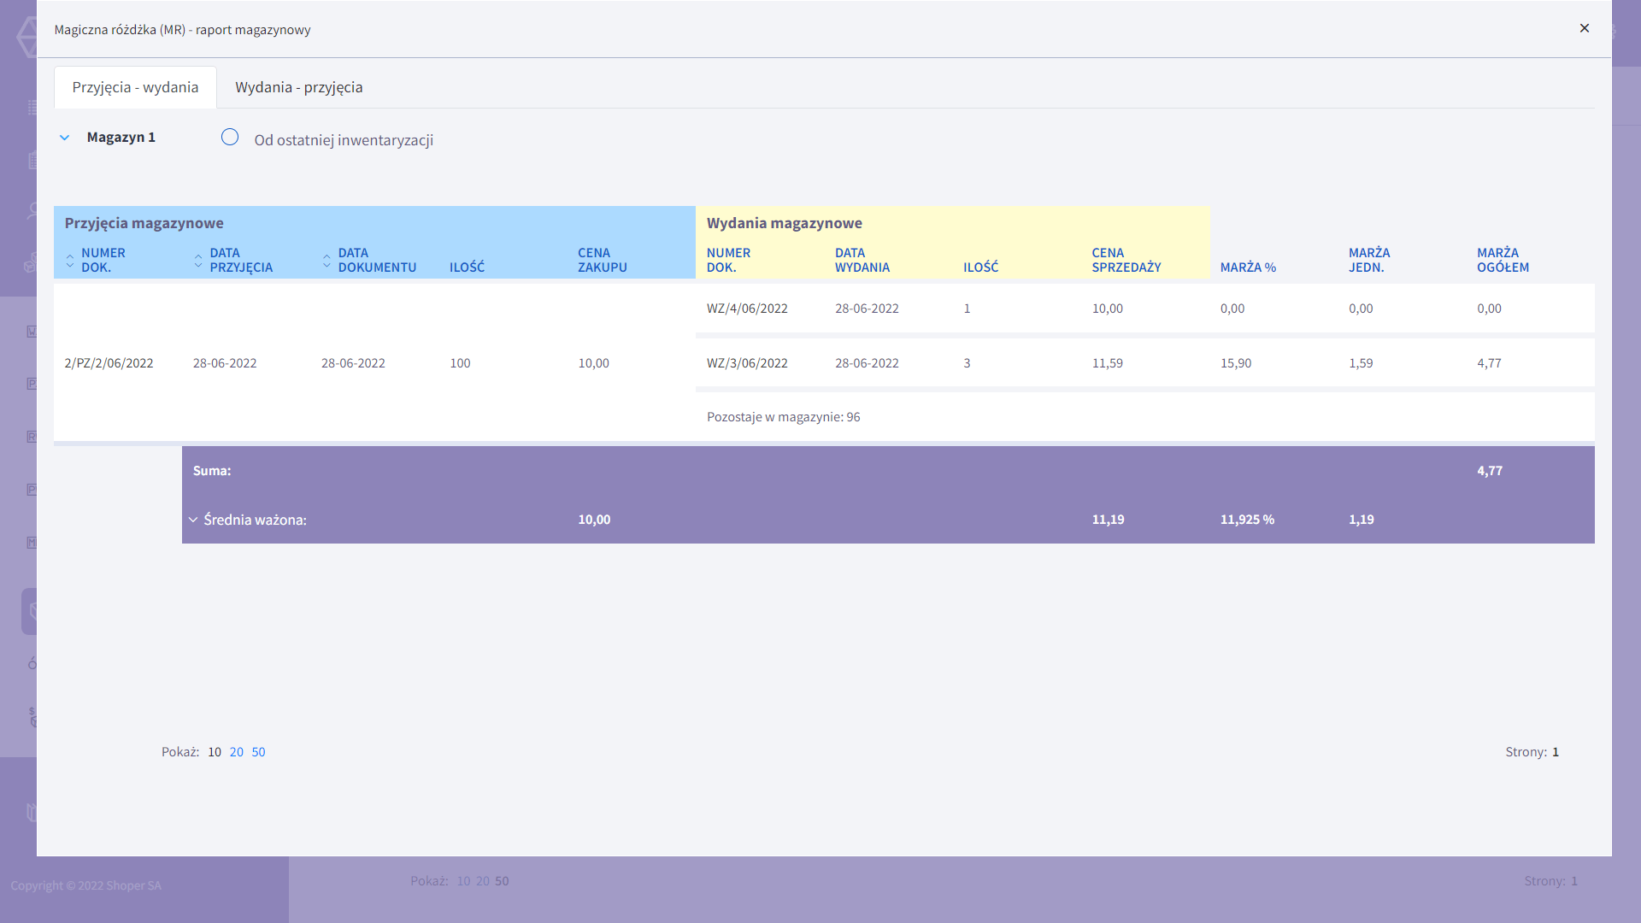The height and width of the screenshot is (923, 1641).
Task: Show 10 rows per page
Action: coord(214,752)
